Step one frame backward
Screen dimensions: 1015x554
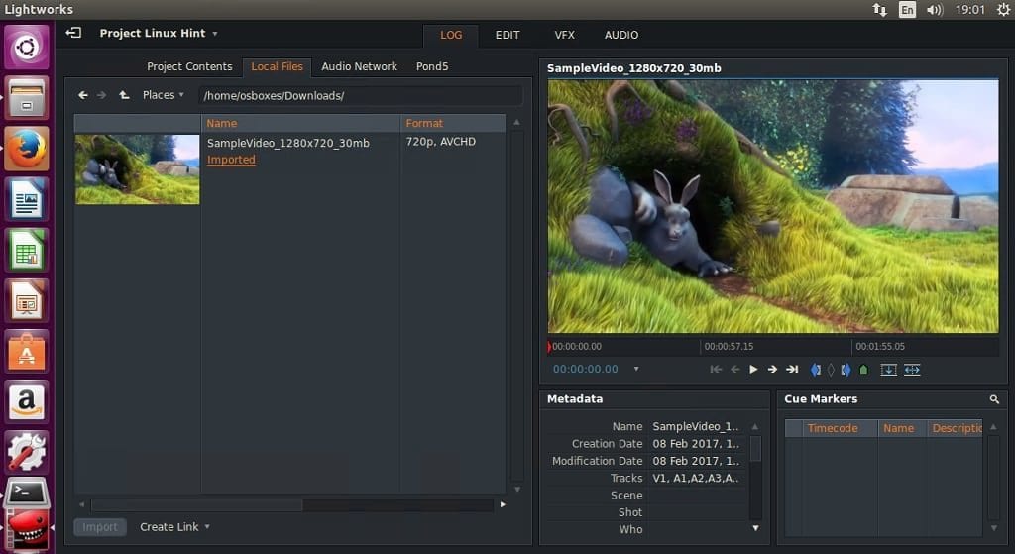734,369
